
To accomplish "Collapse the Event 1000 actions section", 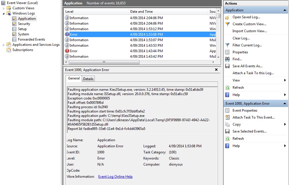I will point(285,104).
